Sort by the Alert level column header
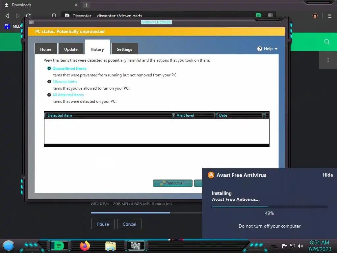 pyautogui.click(x=194, y=115)
